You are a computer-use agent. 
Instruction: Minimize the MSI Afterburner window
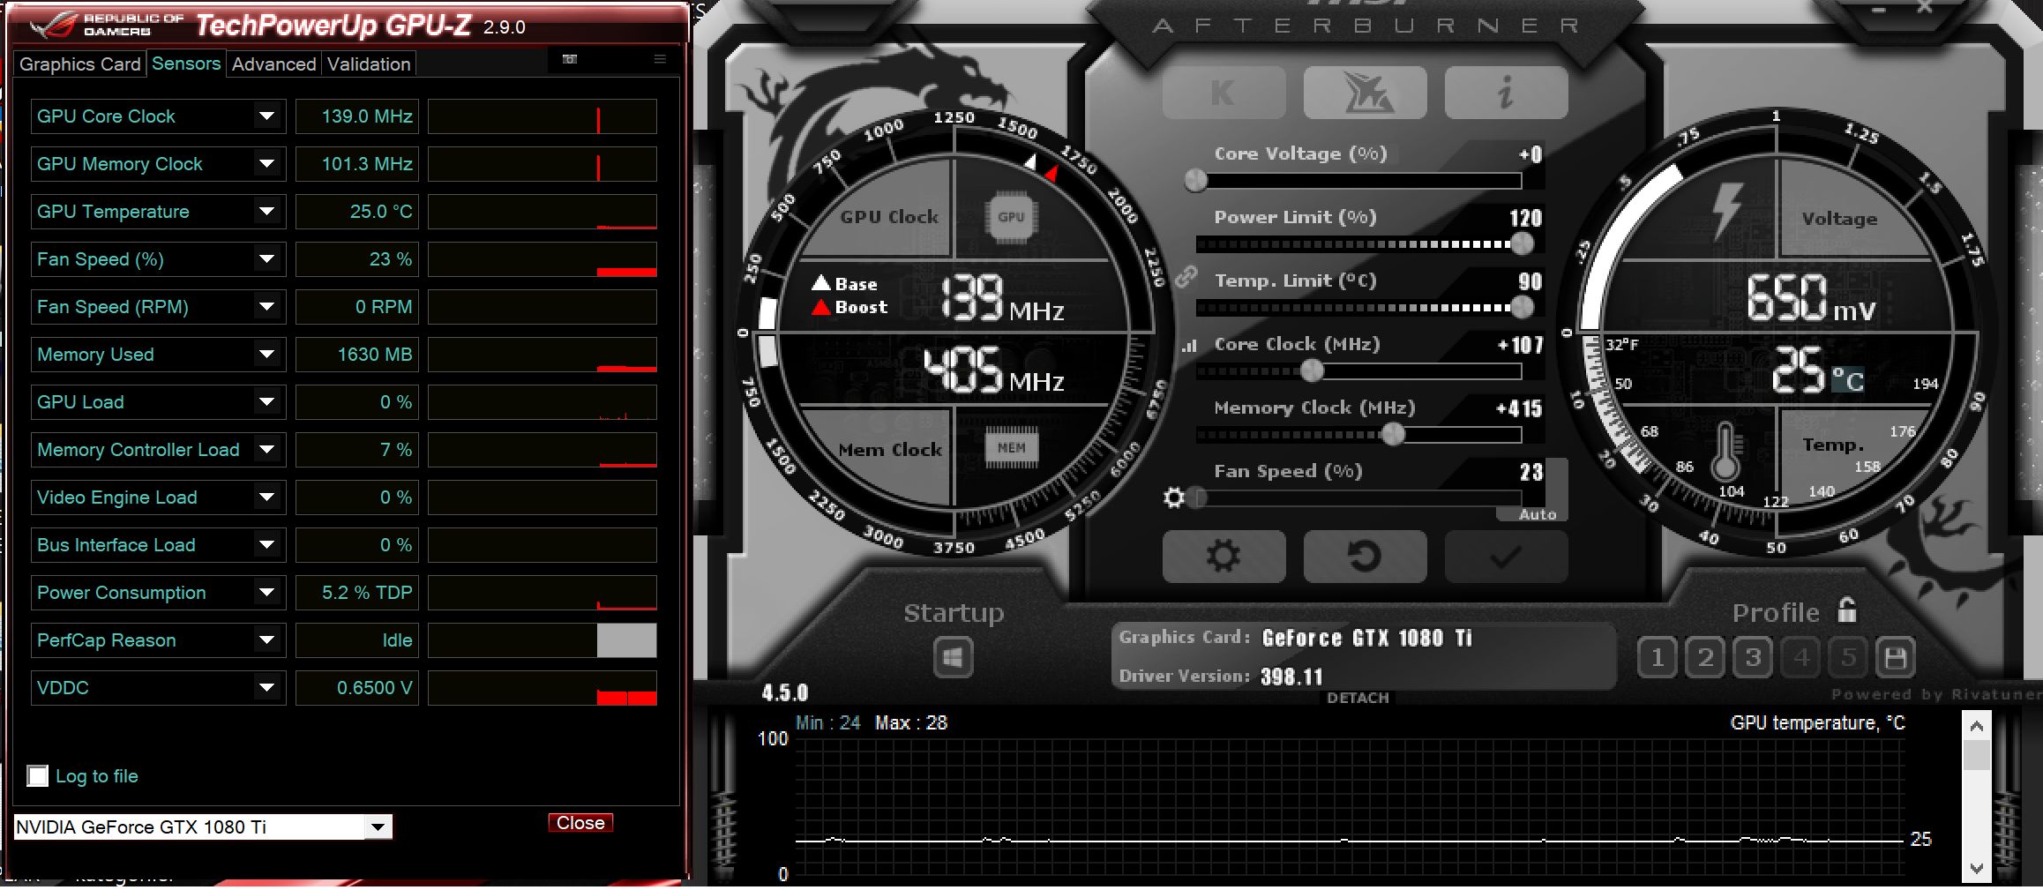(x=1879, y=9)
